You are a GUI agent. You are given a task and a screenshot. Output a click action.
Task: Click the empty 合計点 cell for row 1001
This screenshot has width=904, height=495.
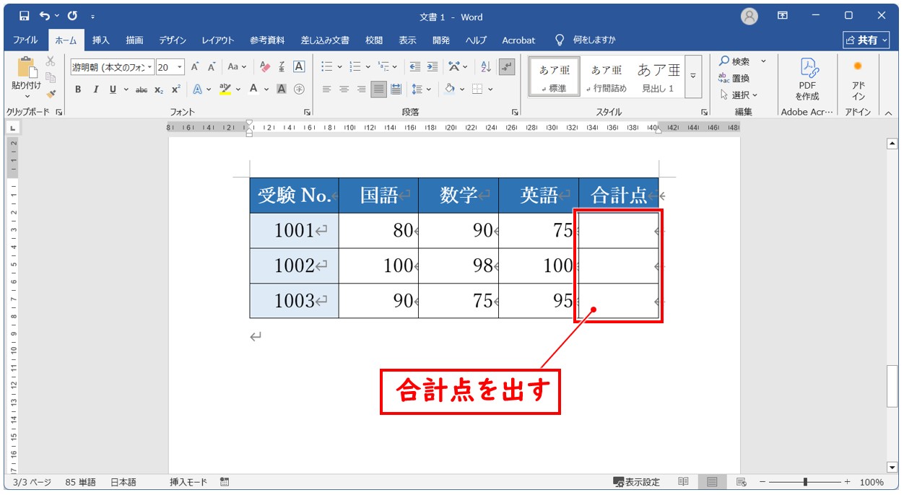pyautogui.click(x=618, y=231)
